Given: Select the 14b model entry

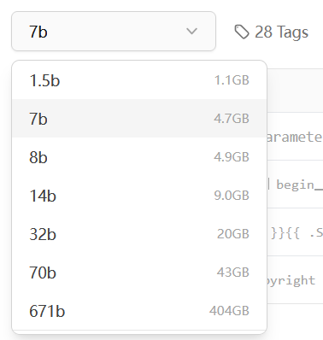Looking at the screenshot, I should (139, 196).
